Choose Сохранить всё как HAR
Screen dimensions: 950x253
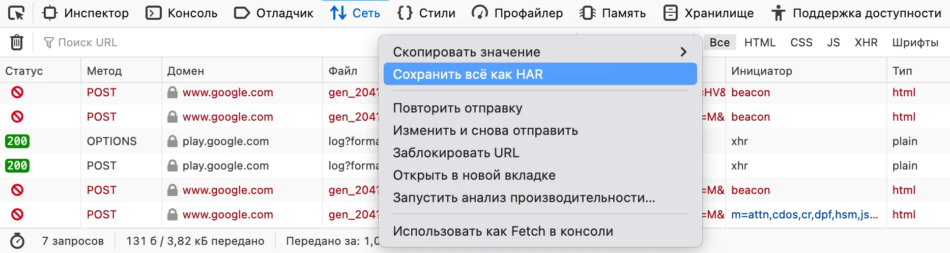pos(540,74)
